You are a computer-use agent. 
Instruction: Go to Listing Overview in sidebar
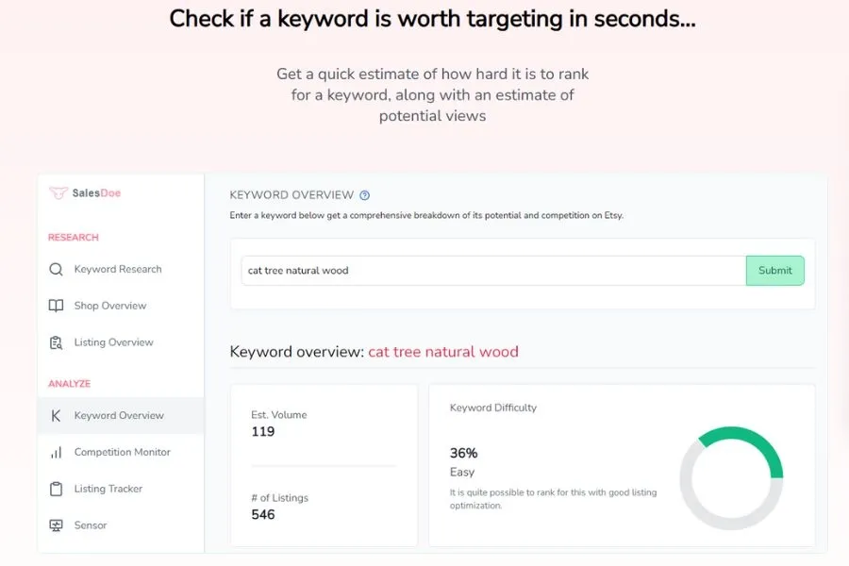point(114,342)
